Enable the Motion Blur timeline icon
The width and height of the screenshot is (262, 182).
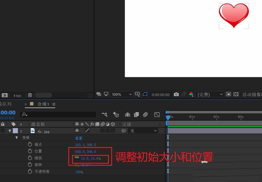tap(145, 115)
